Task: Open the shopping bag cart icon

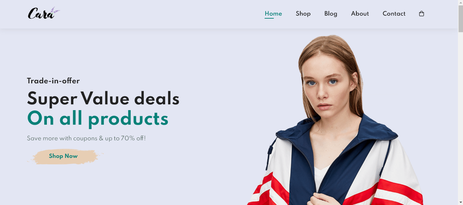Action: click(x=422, y=14)
